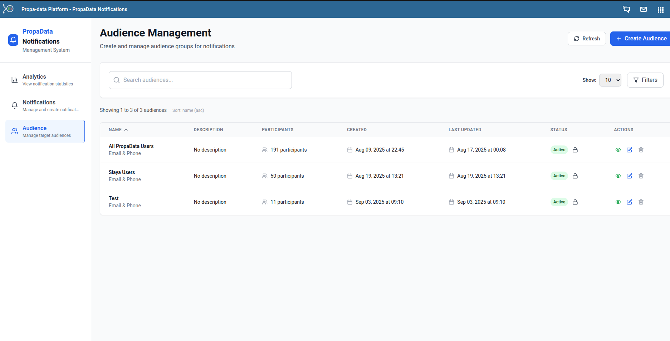Delete the Siaya Users audience
This screenshot has width=670, height=341.
(x=641, y=176)
